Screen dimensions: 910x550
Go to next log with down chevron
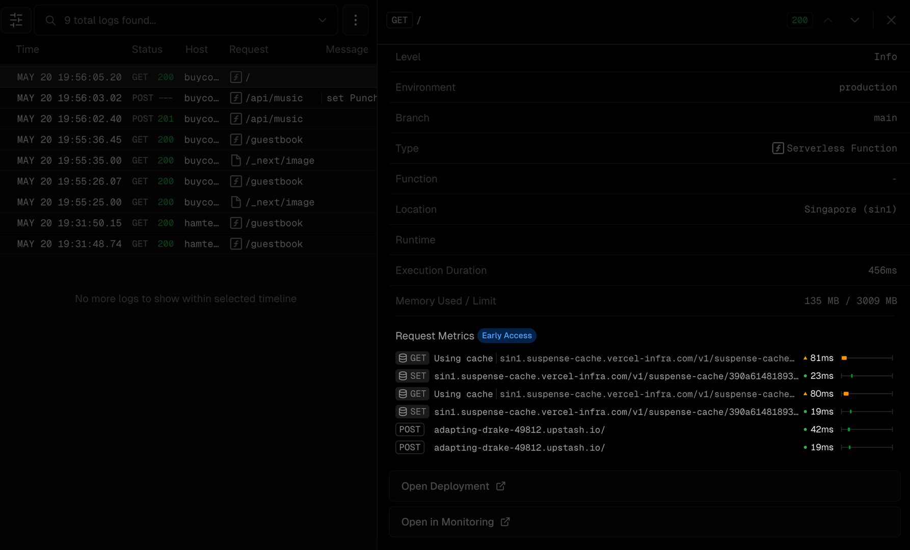tap(854, 20)
